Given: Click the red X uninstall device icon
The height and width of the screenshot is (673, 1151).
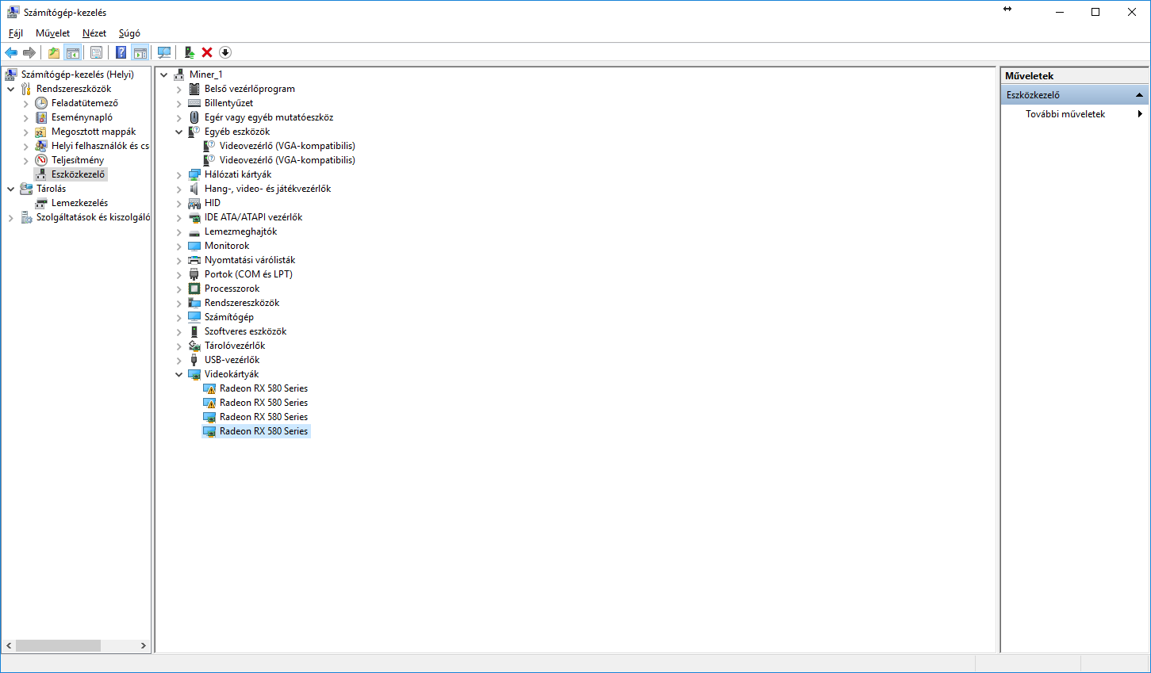Looking at the screenshot, I should tap(207, 52).
